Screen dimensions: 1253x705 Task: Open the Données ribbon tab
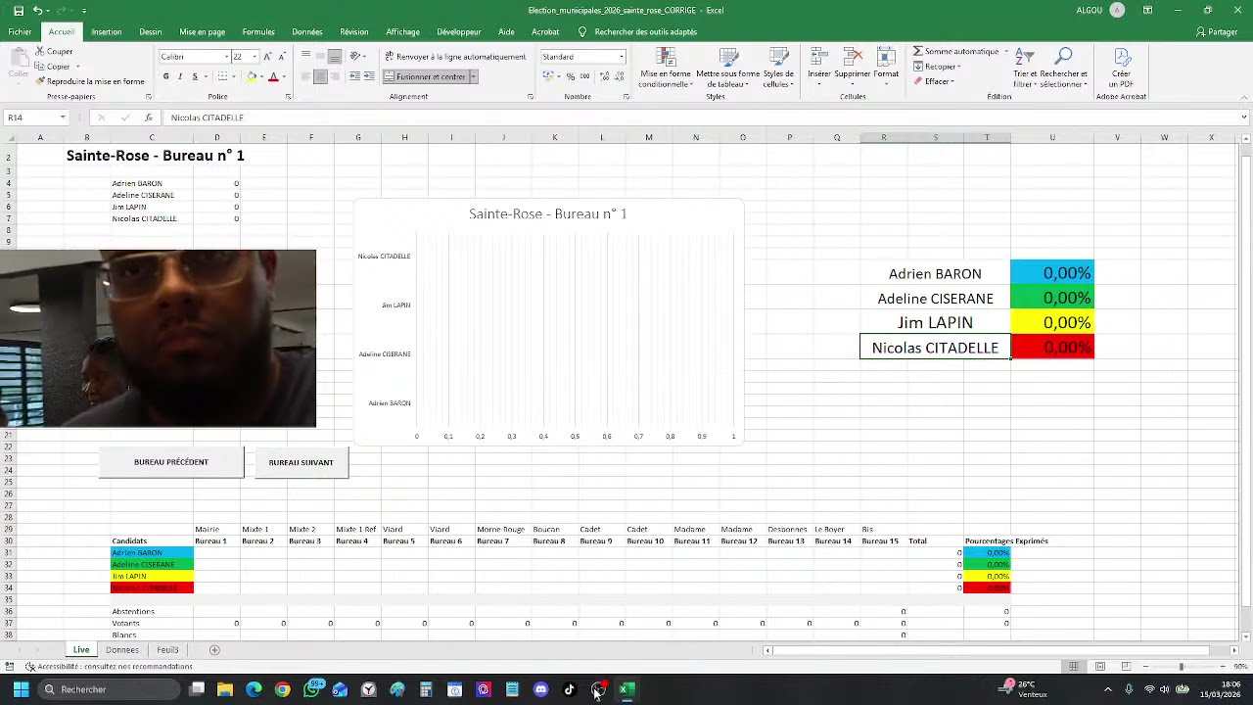(307, 32)
